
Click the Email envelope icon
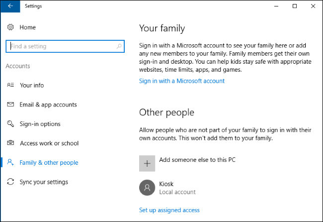pyautogui.click(x=10, y=105)
